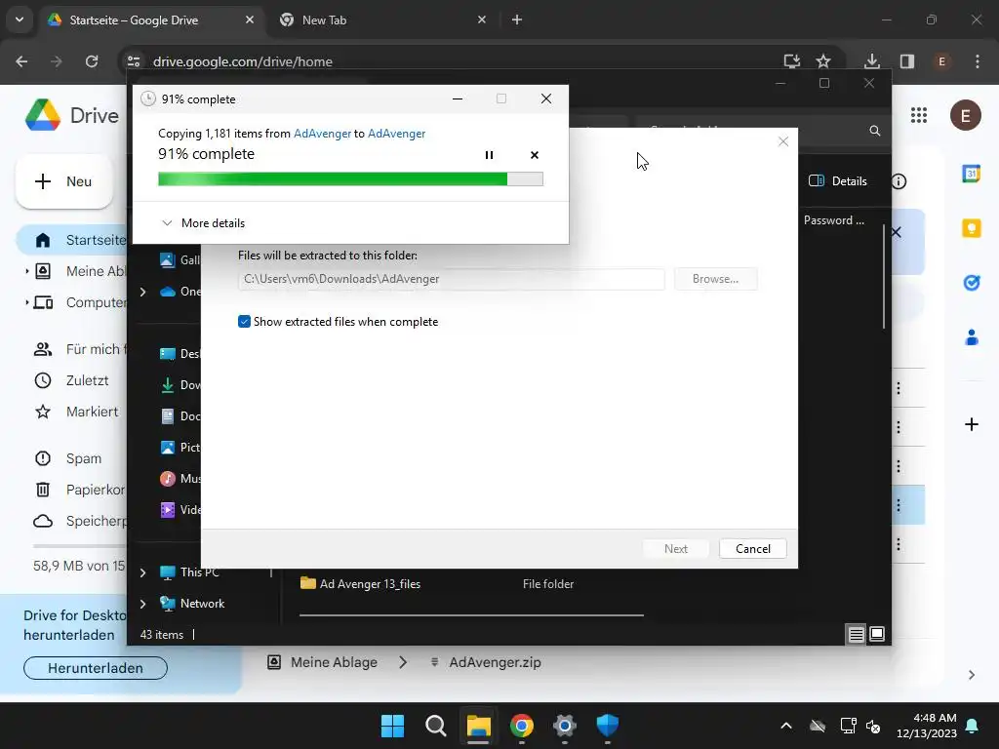Pause the file copy operation
Image resolution: width=999 pixels, height=749 pixels.
pos(489,155)
